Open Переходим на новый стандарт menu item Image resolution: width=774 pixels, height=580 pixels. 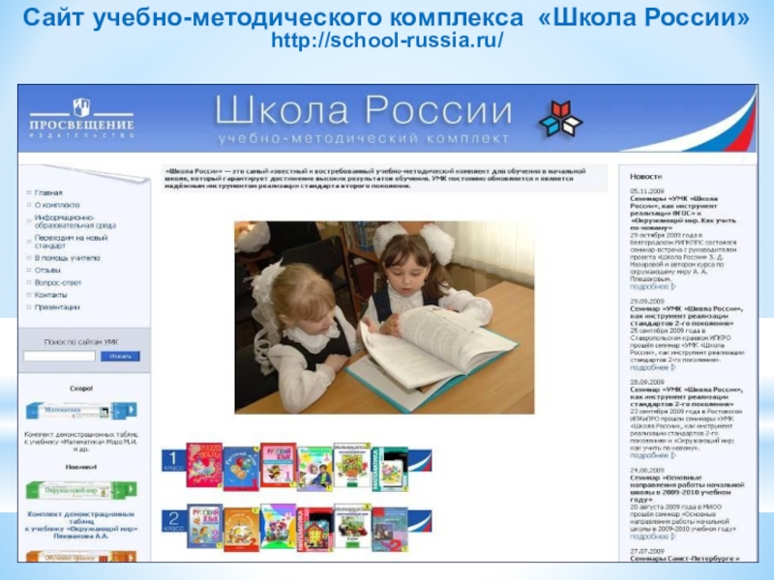71,242
